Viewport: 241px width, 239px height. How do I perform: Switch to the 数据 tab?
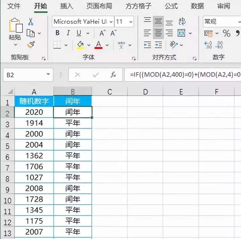[x=197, y=6]
